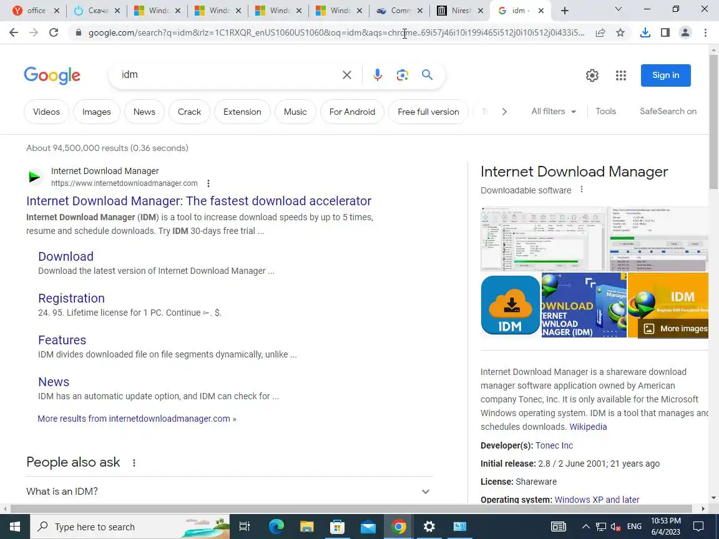Open People also ask options dots

[x=134, y=463]
